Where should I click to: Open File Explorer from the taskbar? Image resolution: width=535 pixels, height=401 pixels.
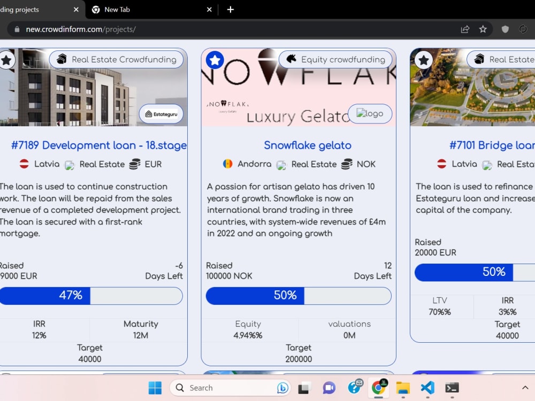coord(403,388)
